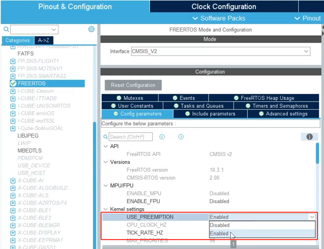Click the Reset Configuration button
The width and height of the screenshot is (324, 249).
pyautogui.click(x=133, y=85)
